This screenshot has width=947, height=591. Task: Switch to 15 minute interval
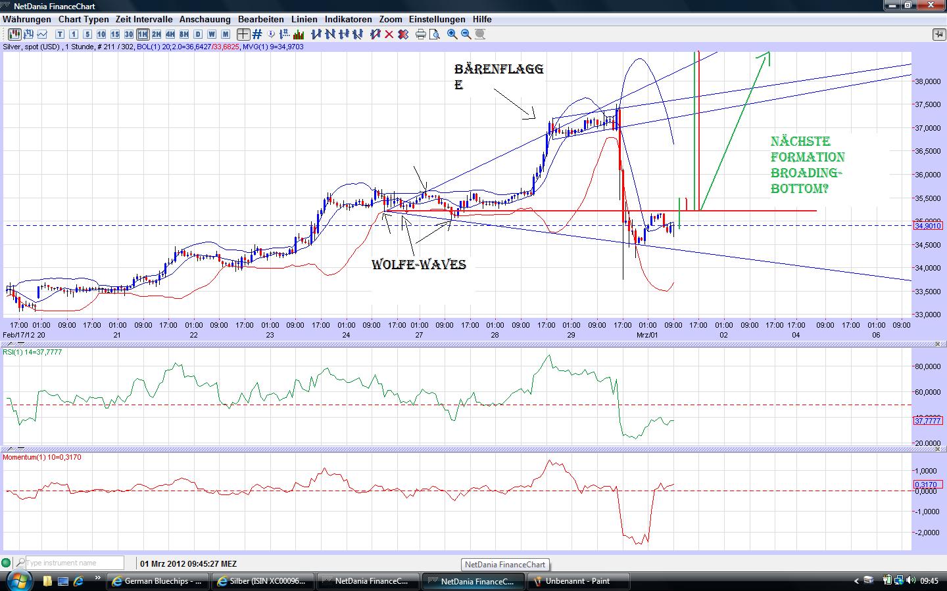115,34
